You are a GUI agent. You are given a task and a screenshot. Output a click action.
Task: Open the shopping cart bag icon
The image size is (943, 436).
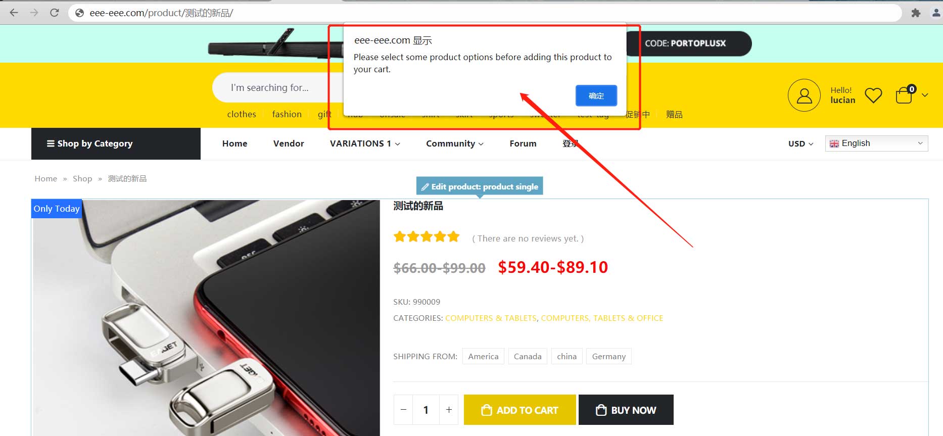pyautogui.click(x=904, y=95)
